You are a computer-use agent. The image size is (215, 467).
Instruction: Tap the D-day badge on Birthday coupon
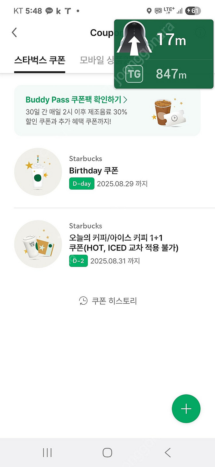click(x=82, y=184)
